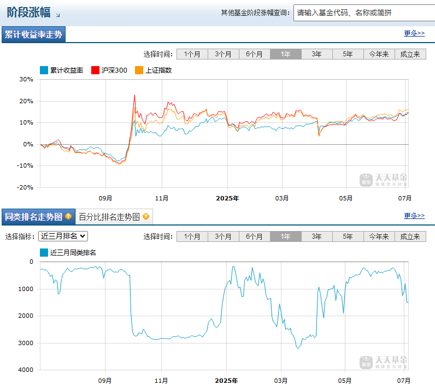Toggle the blue 累计收益率 legend swatch
Viewport: 435px width, 391px height.
44,70
